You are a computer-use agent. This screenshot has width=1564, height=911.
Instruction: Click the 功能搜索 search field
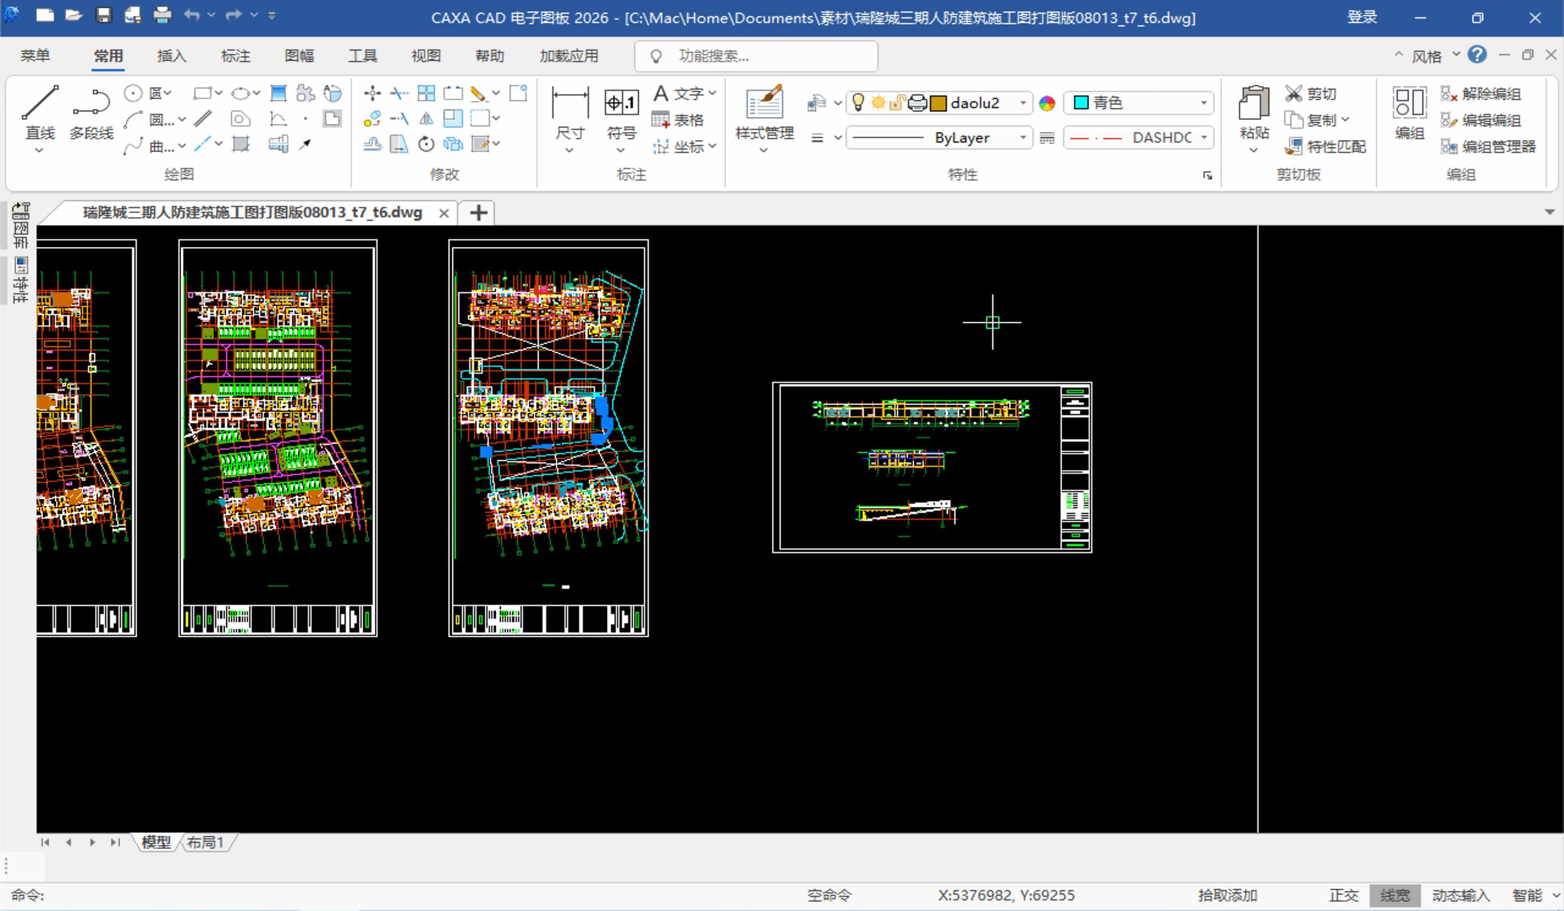pyautogui.click(x=756, y=56)
